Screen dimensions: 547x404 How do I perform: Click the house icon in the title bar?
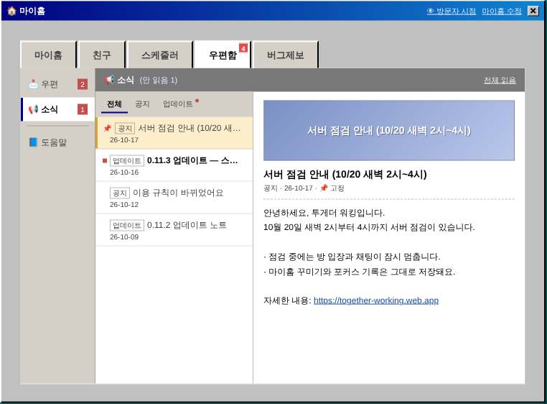click(11, 11)
